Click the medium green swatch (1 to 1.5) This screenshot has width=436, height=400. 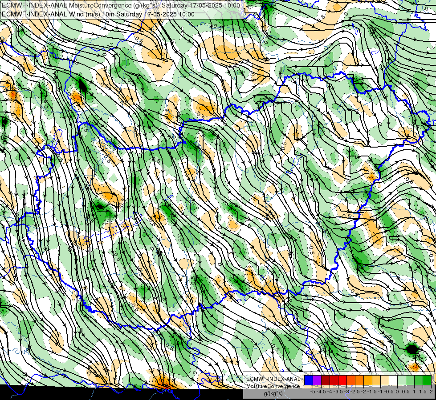click(419, 380)
